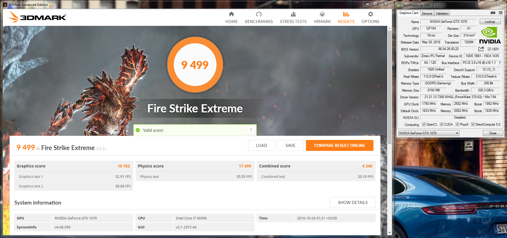This screenshot has width=507, height=238.
Task: Click the NVIDIA logo in GPU-Z
Action: (490, 35)
